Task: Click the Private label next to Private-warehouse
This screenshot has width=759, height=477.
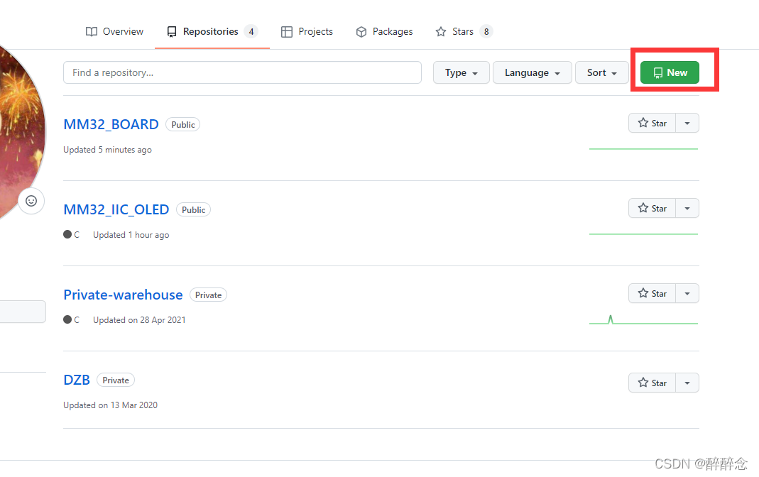Action: click(x=208, y=295)
